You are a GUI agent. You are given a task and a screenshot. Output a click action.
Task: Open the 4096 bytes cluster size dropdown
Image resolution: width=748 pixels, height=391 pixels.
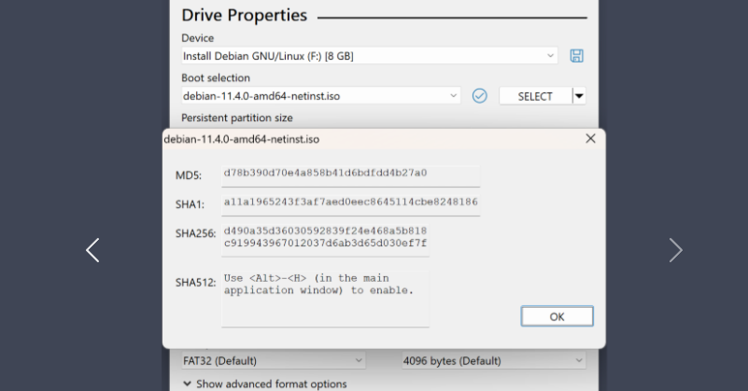point(494,360)
